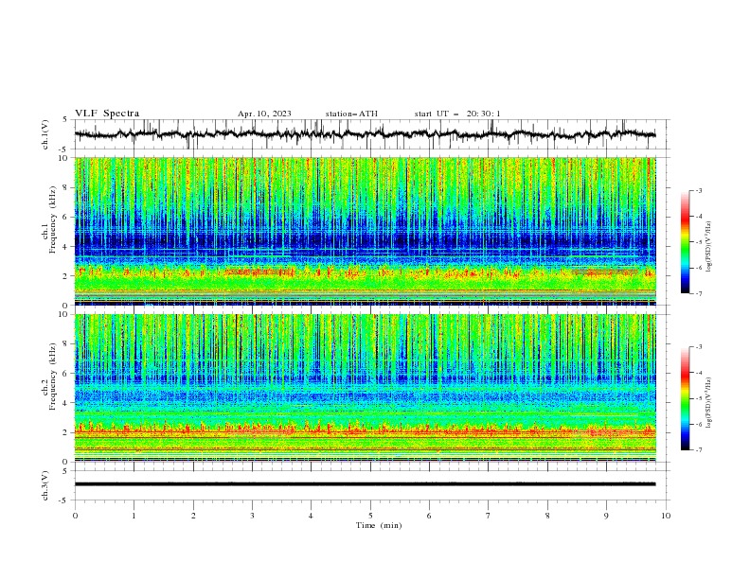The height and width of the screenshot is (579, 750).
Task: Click the ch.1 voltage waveform trace
Action: pos(365,134)
